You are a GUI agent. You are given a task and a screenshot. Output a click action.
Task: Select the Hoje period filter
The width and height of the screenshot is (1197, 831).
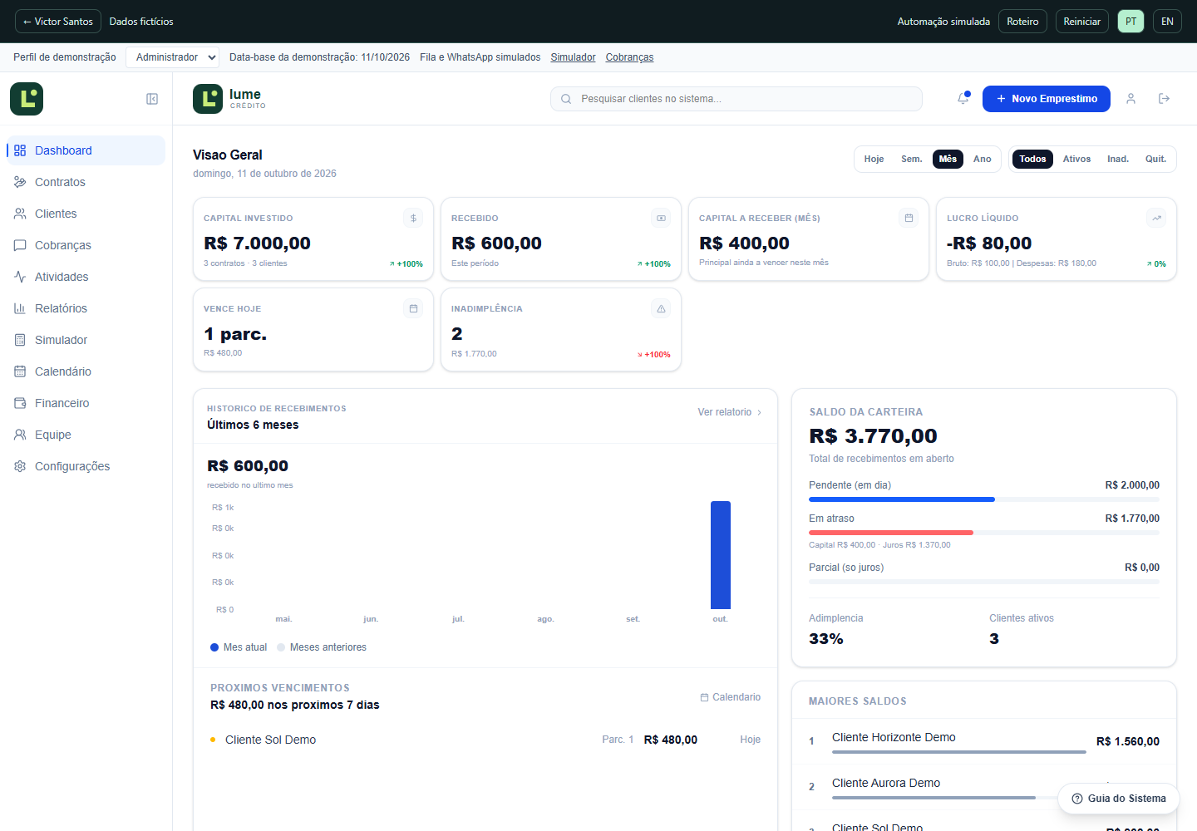tap(874, 159)
